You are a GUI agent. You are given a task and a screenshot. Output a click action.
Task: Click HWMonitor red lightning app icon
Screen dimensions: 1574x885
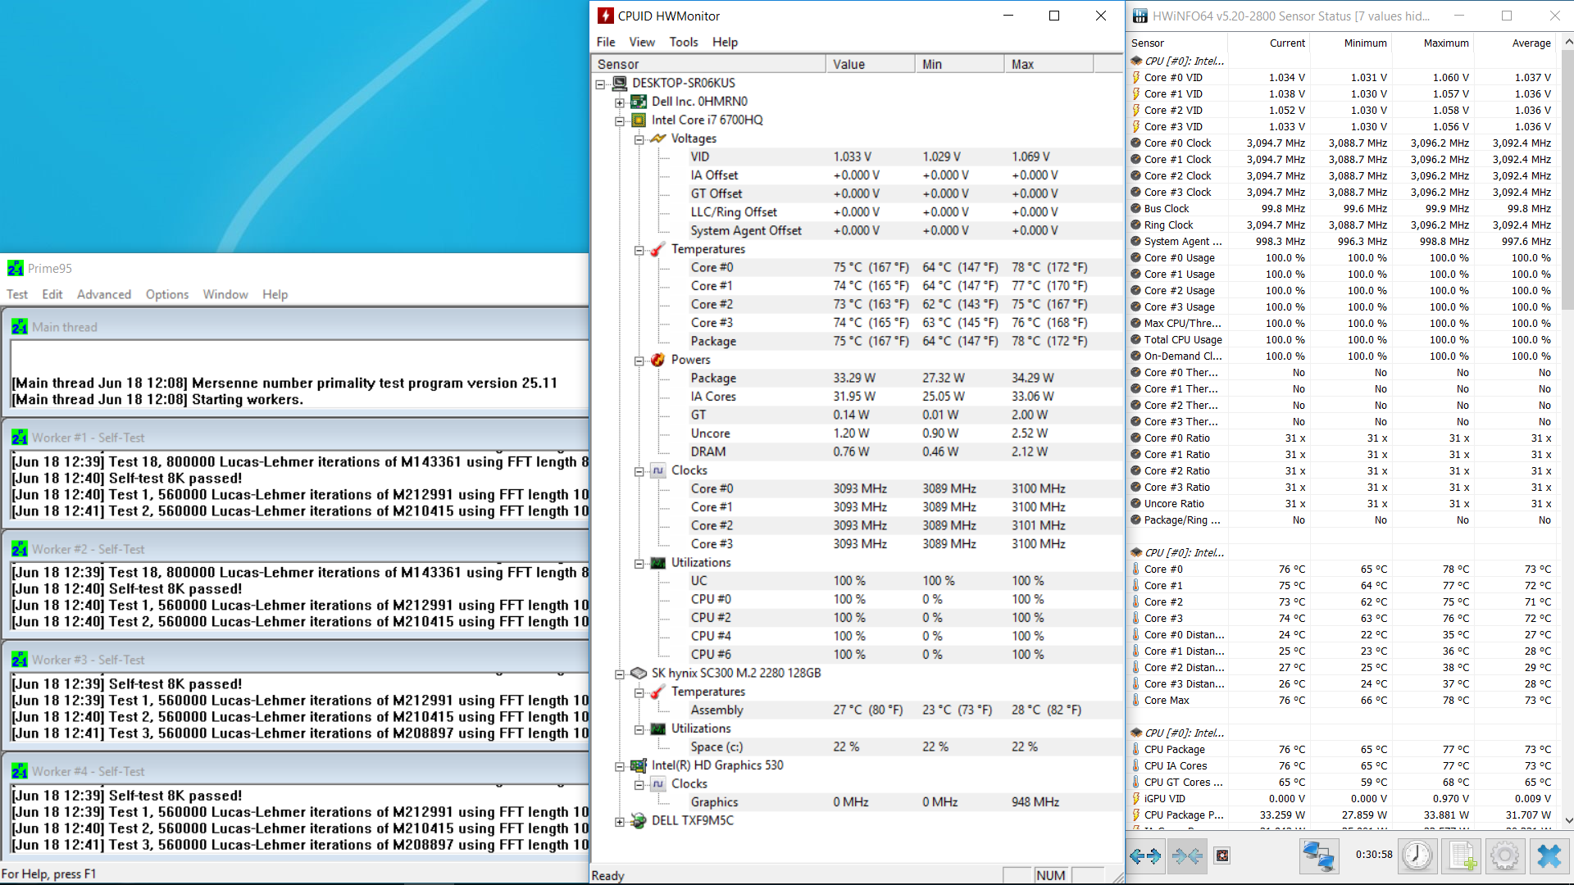(x=605, y=16)
